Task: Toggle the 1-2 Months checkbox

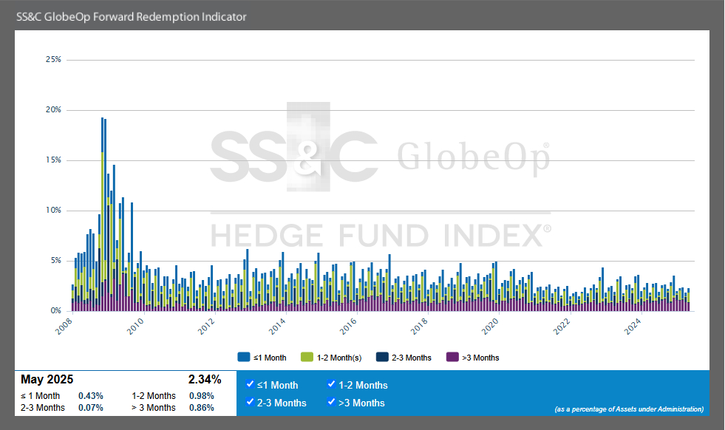Action: pos(331,385)
